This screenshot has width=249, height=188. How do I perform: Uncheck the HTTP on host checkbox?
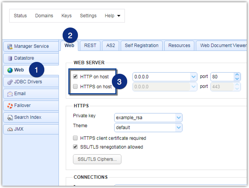point(75,77)
